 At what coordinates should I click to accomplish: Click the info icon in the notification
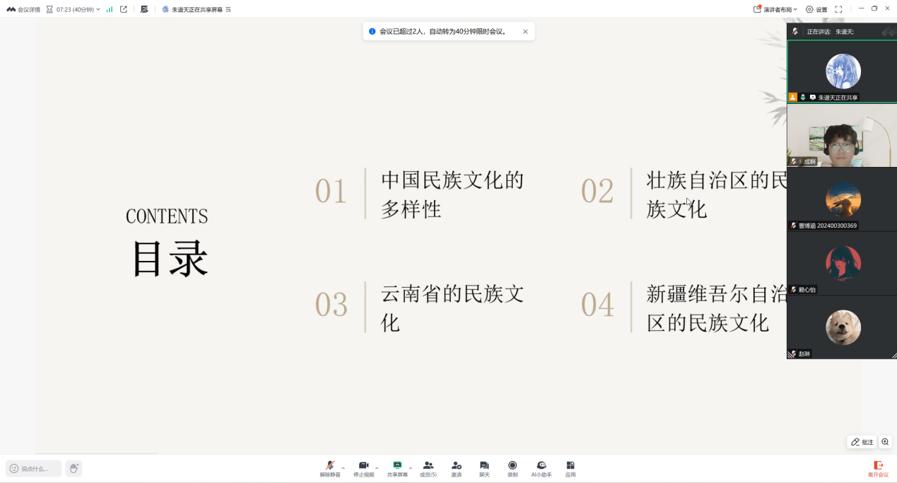(373, 31)
